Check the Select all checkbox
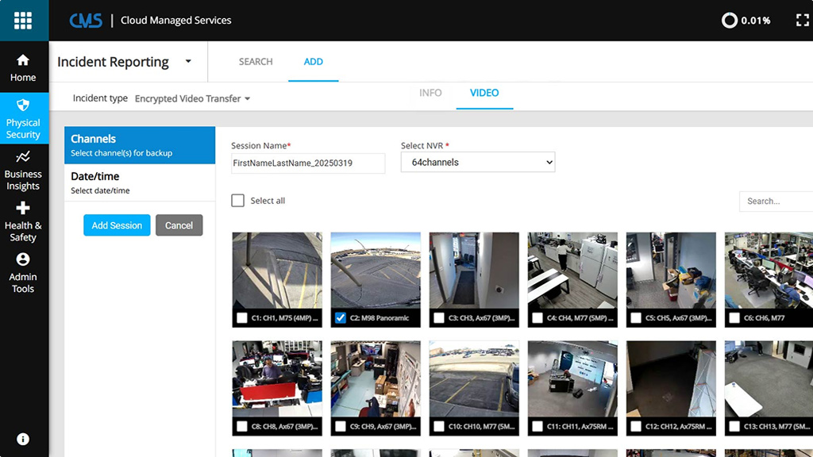This screenshot has height=457, width=813. [x=237, y=201]
